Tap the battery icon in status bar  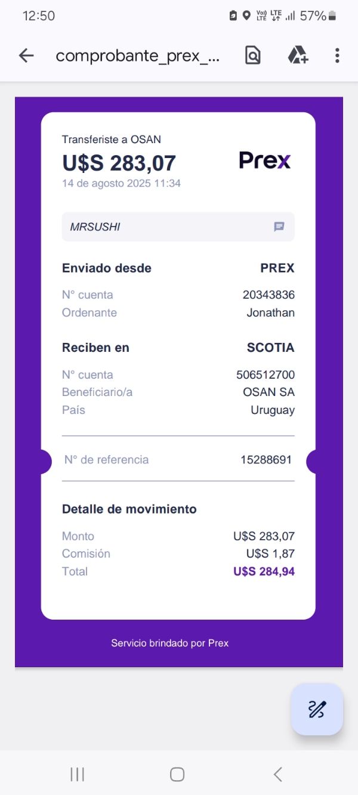pyautogui.click(x=332, y=16)
